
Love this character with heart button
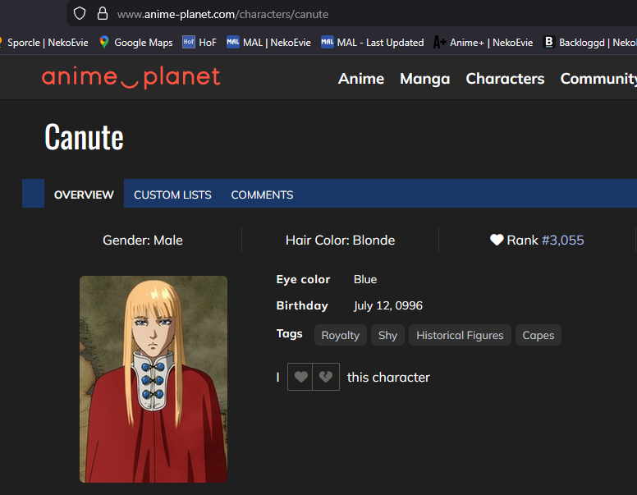pos(300,377)
